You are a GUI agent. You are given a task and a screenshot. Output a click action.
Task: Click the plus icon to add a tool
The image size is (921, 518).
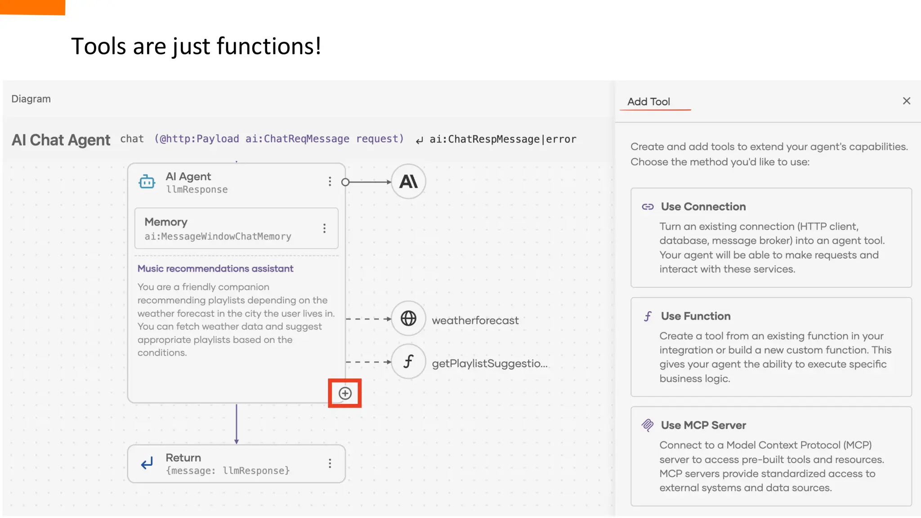345,393
